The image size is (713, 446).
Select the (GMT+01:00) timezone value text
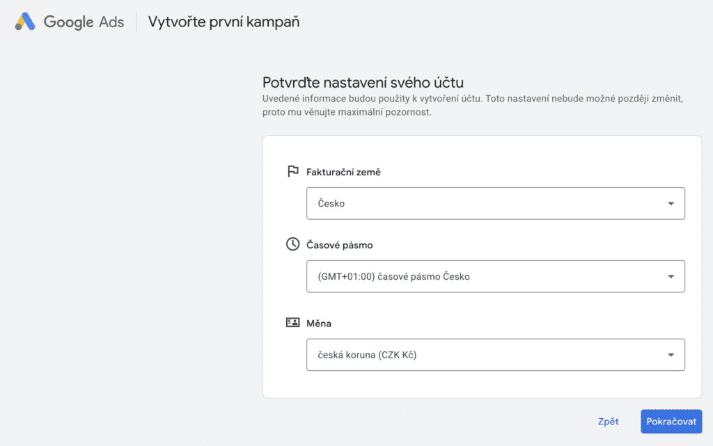point(394,276)
